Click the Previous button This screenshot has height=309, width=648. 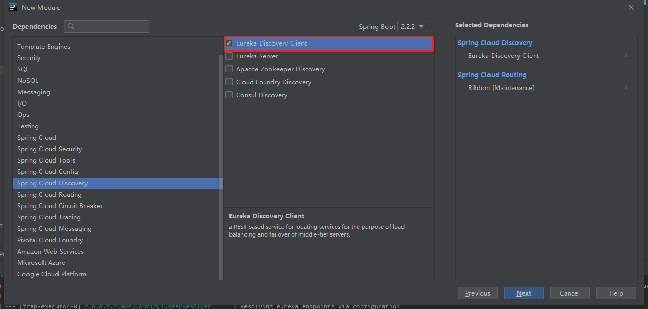478,293
